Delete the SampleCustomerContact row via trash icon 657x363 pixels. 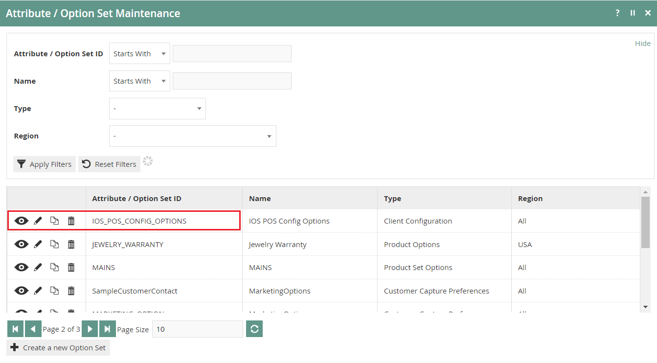tap(71, 291)
